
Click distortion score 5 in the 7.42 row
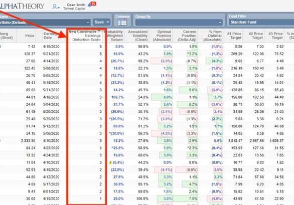[101, 47]
